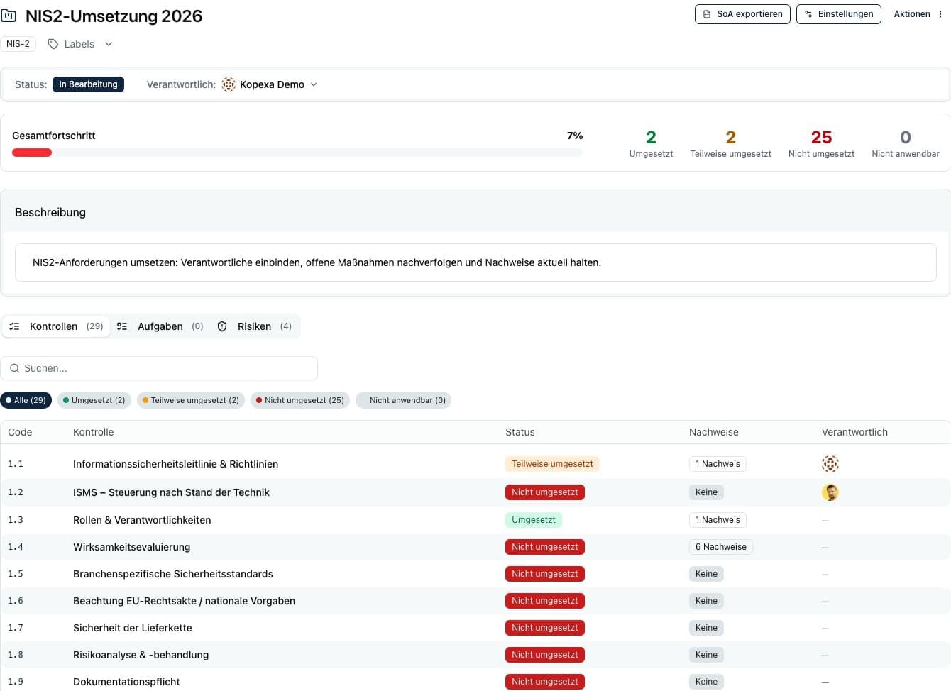Filter by Nicht umgesetzt (25) chip
Image resolution: width=951 pixels, height=691 pixels.
click(x=300, y=400)
